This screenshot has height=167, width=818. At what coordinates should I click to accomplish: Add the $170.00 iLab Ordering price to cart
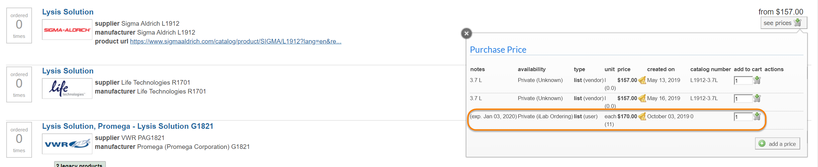757,116
